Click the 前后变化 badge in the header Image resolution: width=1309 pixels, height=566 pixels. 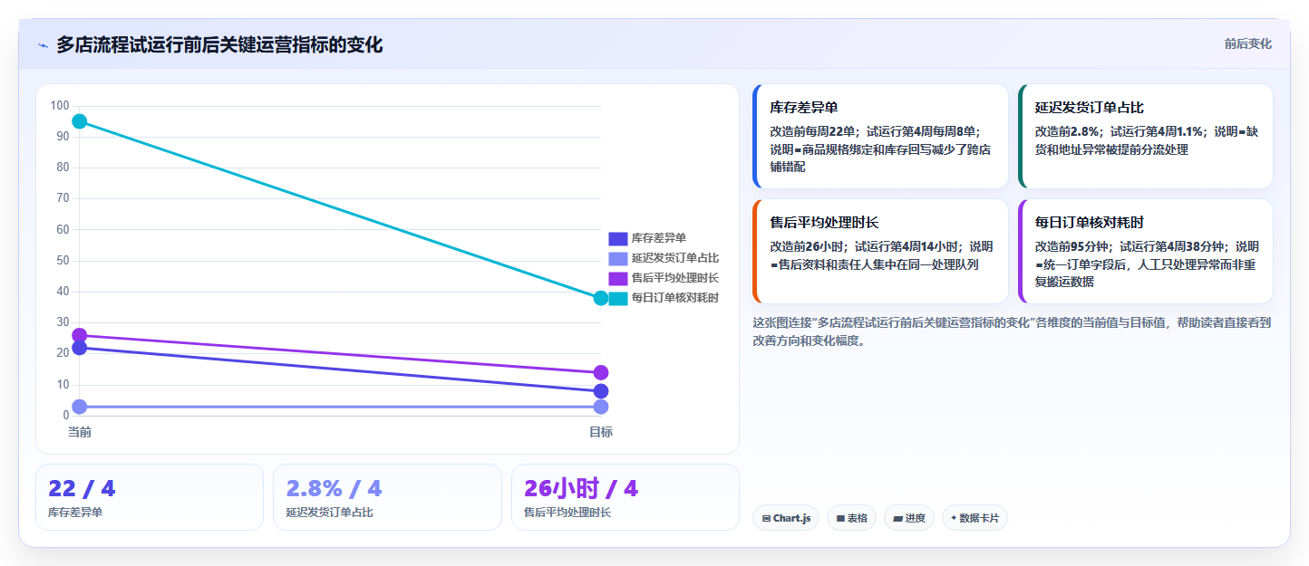tap(1247, 43)
